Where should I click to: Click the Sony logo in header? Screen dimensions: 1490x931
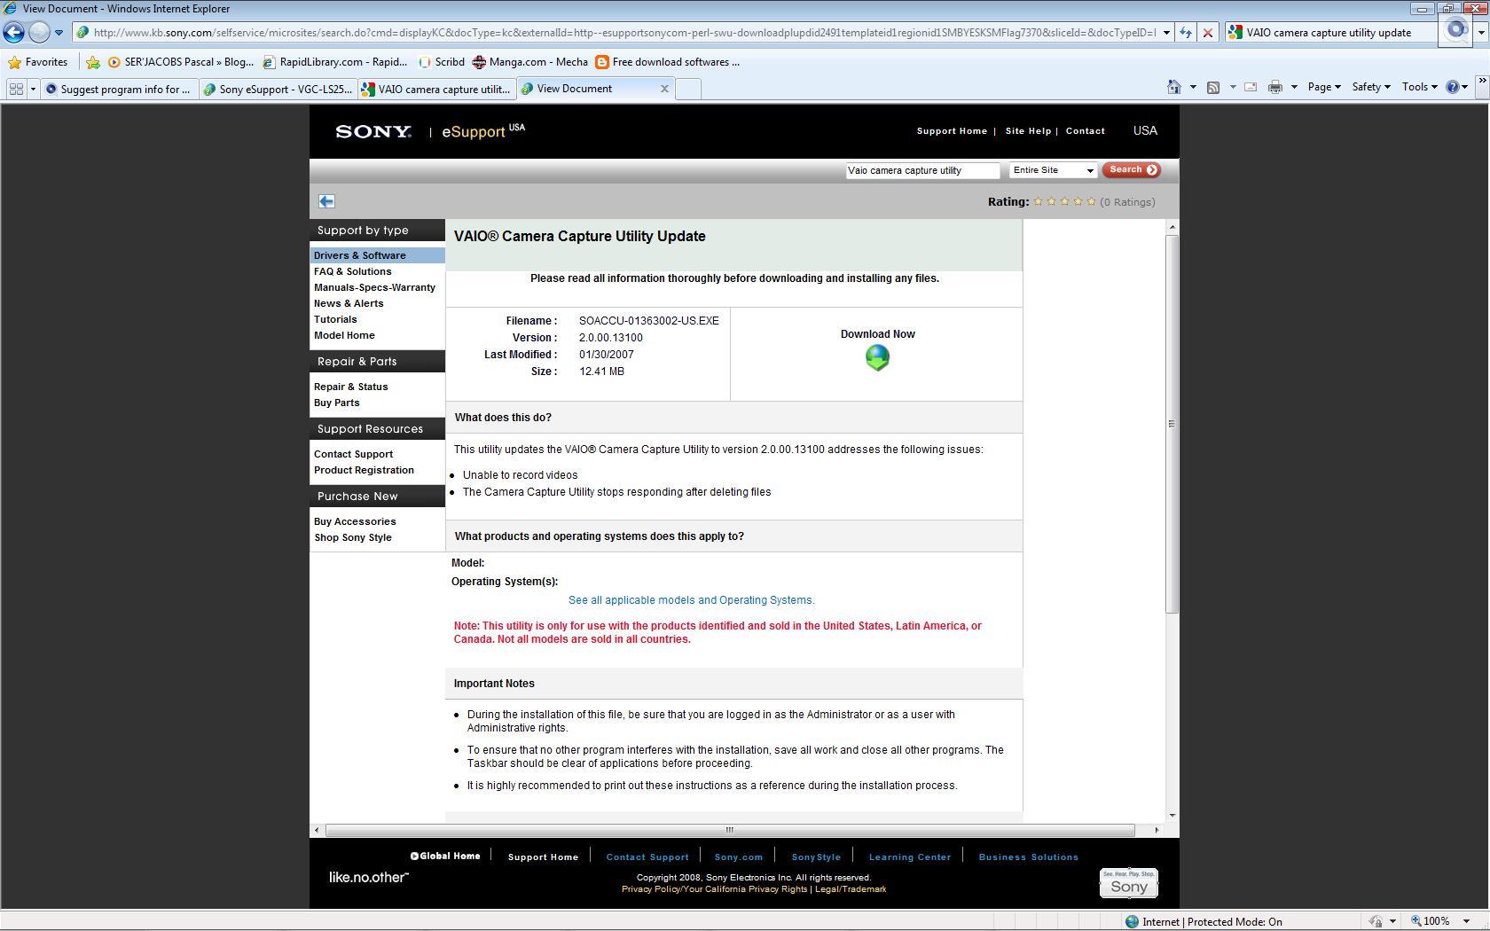373,131
